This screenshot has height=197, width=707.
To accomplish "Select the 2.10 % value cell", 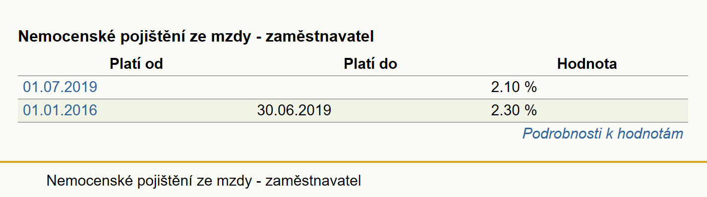I will [x=514, y=87].
